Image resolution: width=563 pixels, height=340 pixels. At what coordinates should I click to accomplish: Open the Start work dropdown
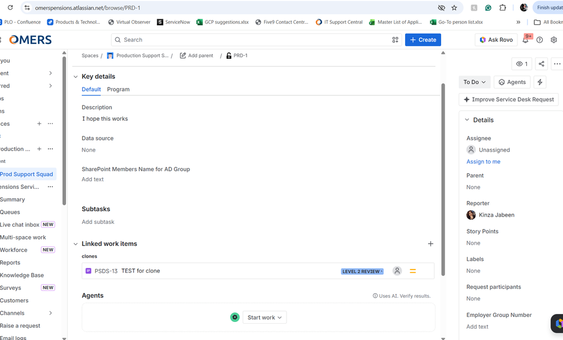click(265, 317)
